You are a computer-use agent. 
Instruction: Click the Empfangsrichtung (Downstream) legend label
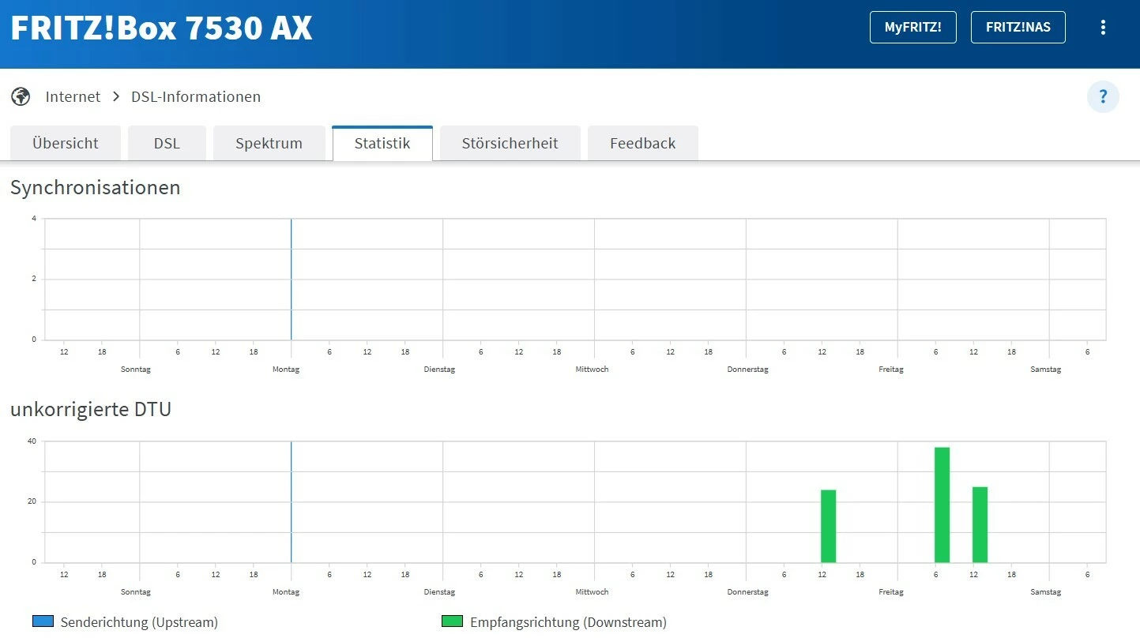568,622
